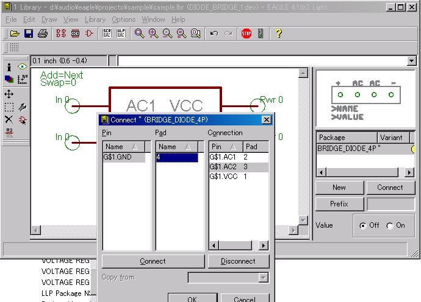Open the command line history dropdown

pyautogui.click(x=411, y=61)
